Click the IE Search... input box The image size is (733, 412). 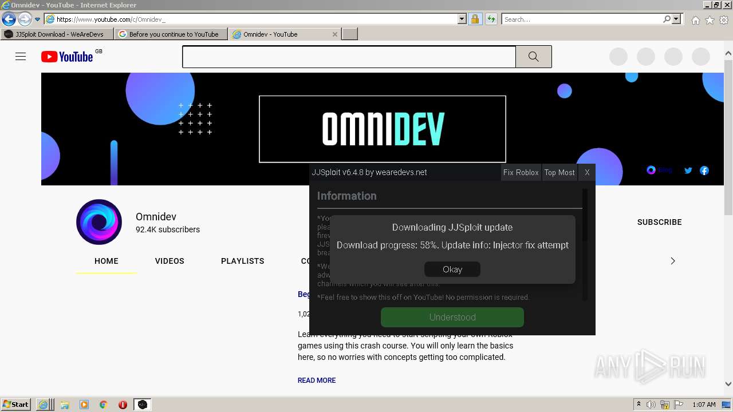[582, 19]
